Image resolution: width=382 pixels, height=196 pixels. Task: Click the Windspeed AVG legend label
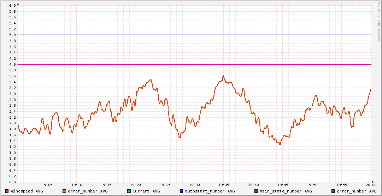coord(27,191)
